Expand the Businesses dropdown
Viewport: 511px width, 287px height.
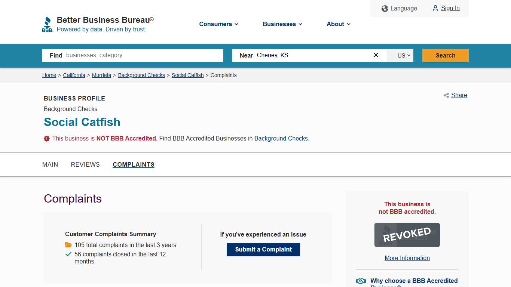tap(282, 24)
